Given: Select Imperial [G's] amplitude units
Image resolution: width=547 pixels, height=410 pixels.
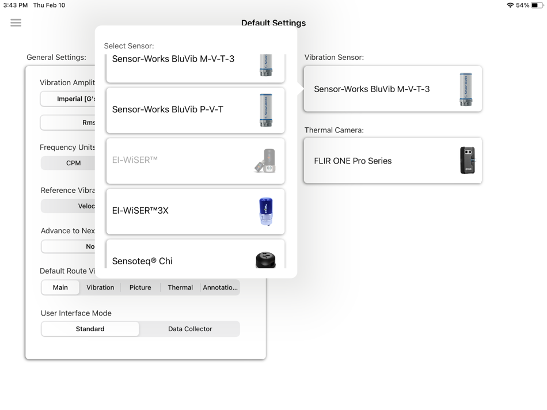Looking at the screenshot, I should coord(68,99).
